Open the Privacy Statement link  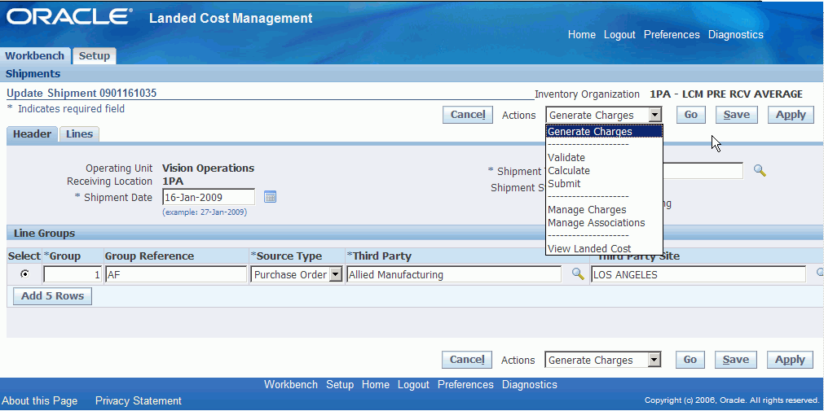coord(139,401)
